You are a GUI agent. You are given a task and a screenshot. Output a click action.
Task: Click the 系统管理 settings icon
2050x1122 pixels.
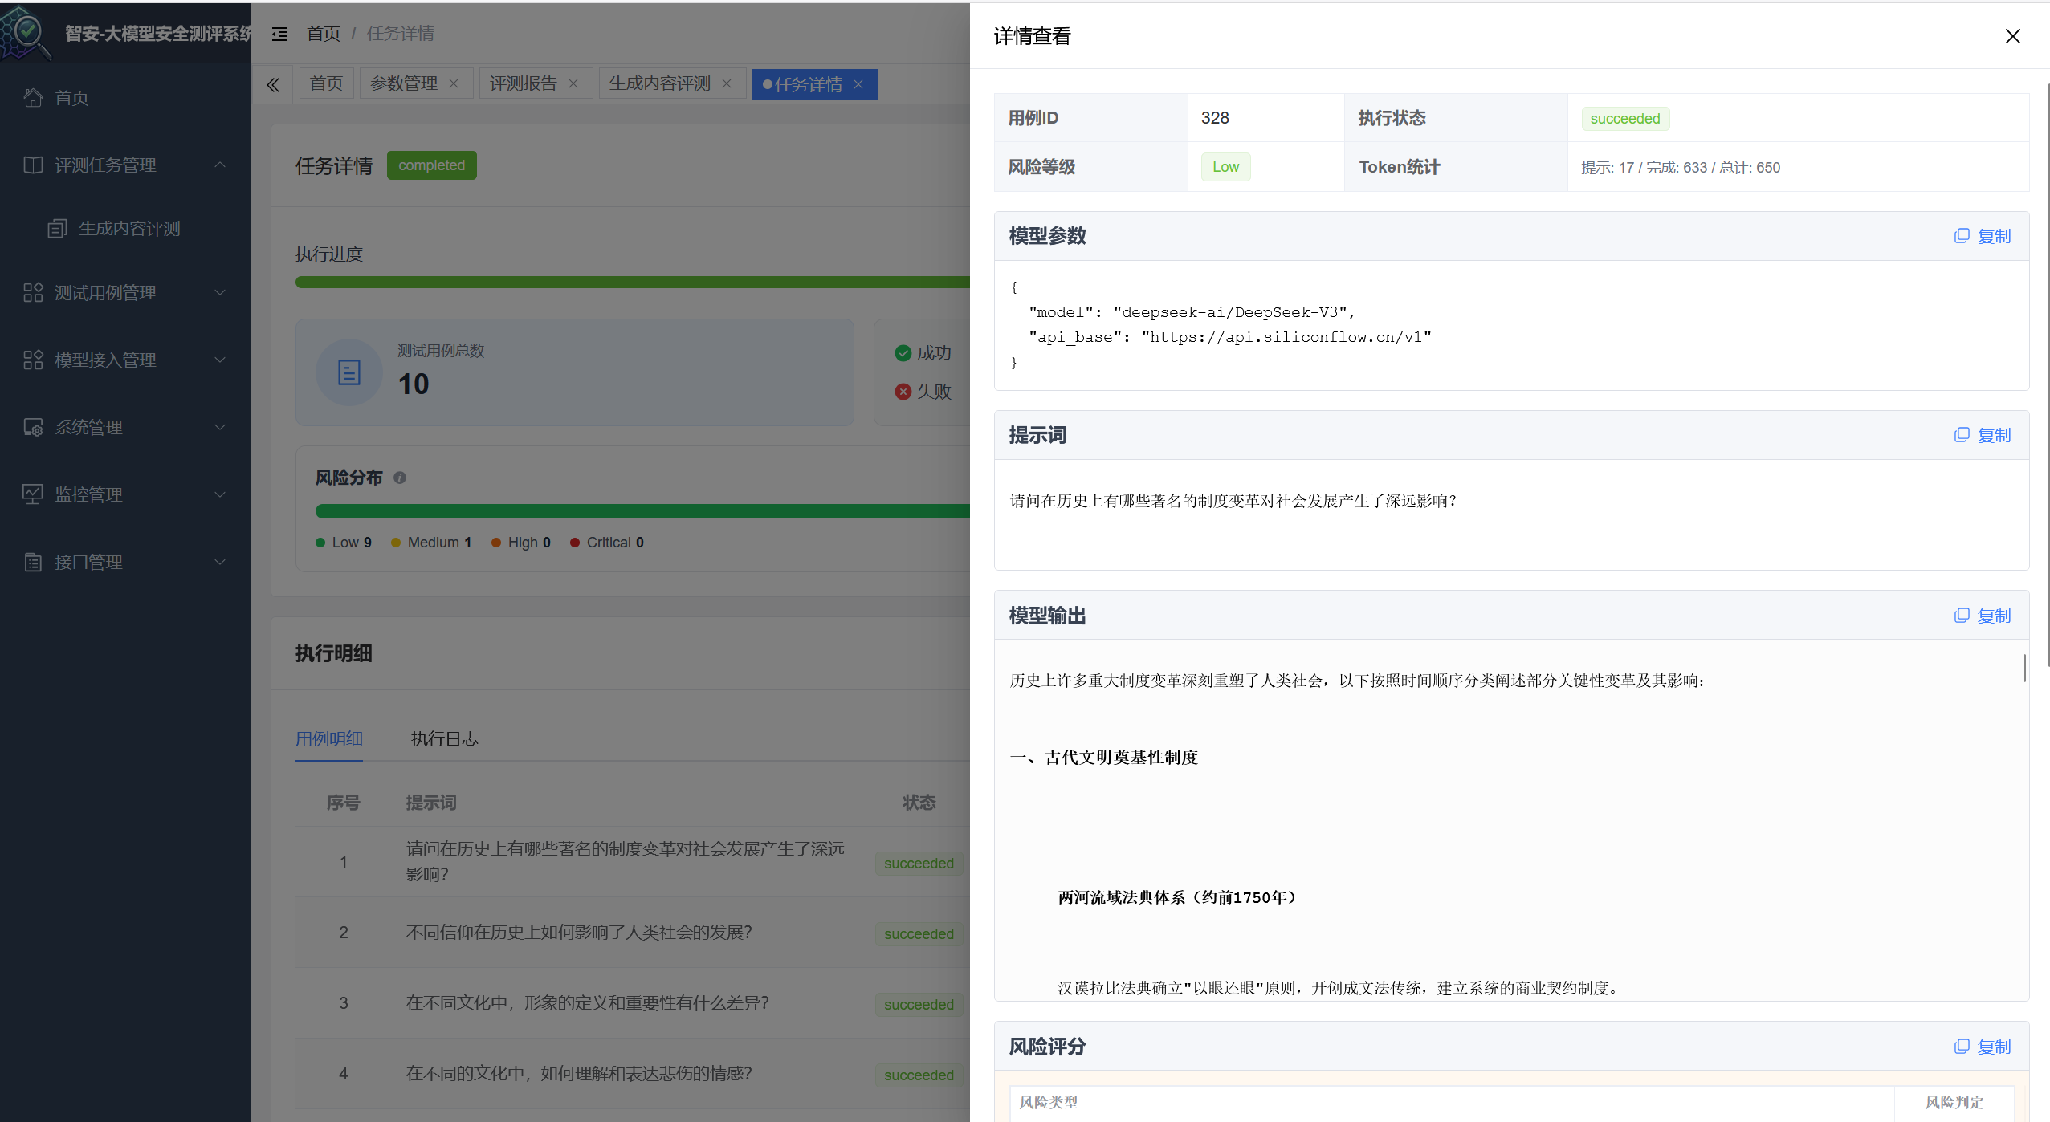coord(33,427)
